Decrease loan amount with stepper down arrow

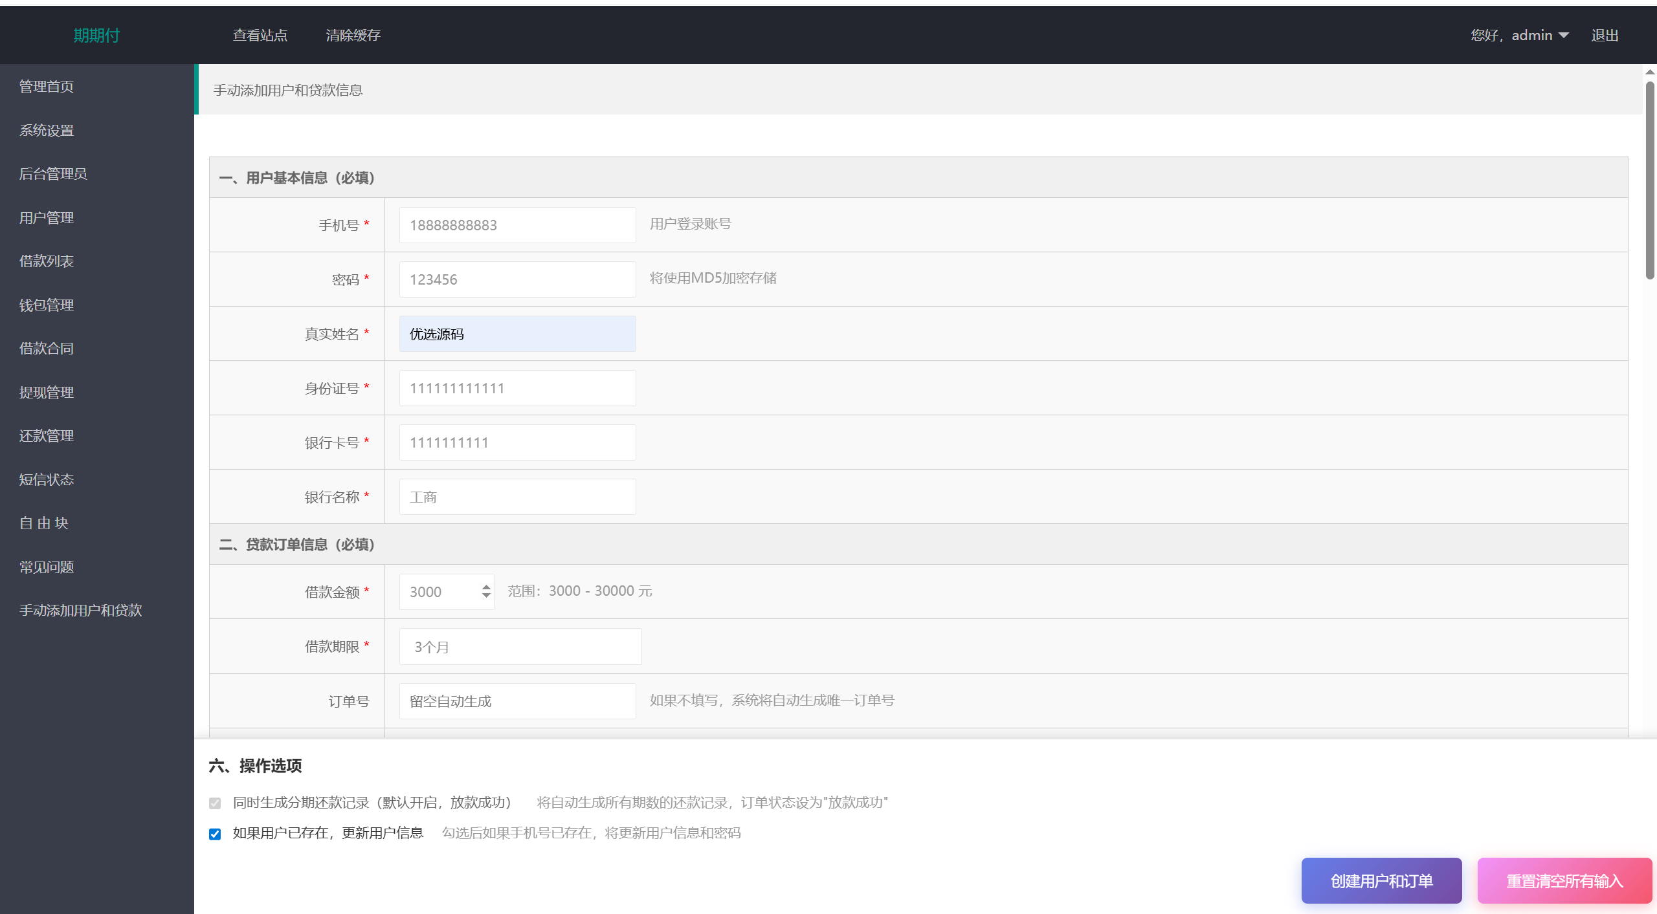pyautogui.click(x=486, y=596)
